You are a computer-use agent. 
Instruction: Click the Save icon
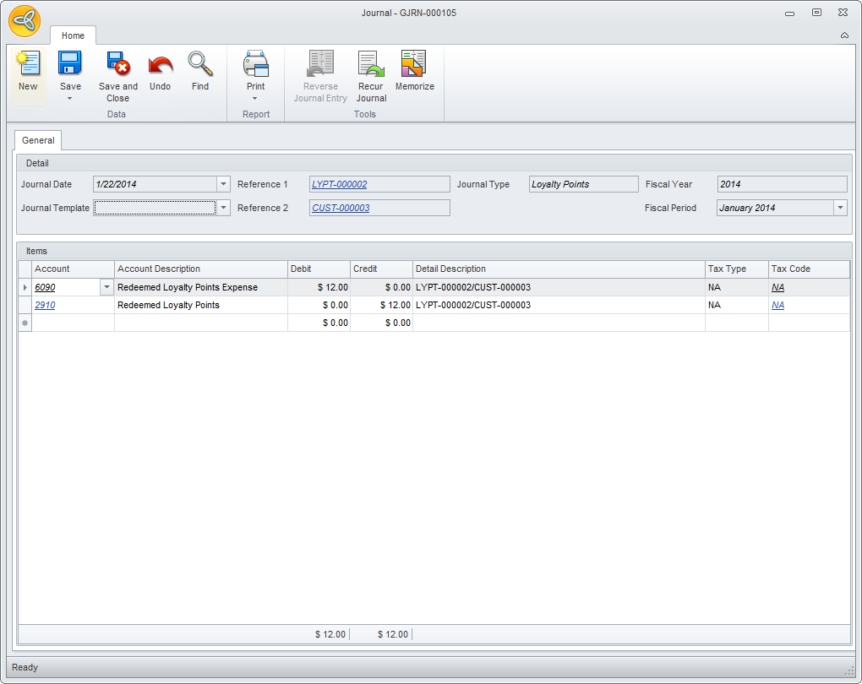point(70,63)
